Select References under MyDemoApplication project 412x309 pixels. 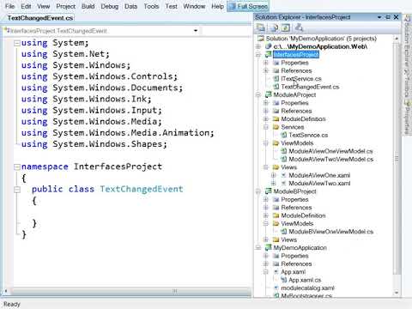pos(296,264)
